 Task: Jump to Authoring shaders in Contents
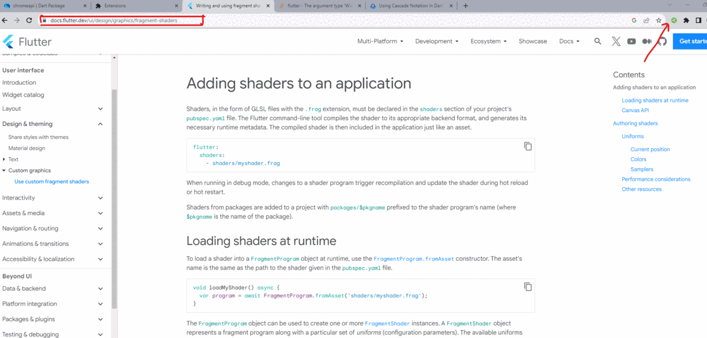coord(635,123)
